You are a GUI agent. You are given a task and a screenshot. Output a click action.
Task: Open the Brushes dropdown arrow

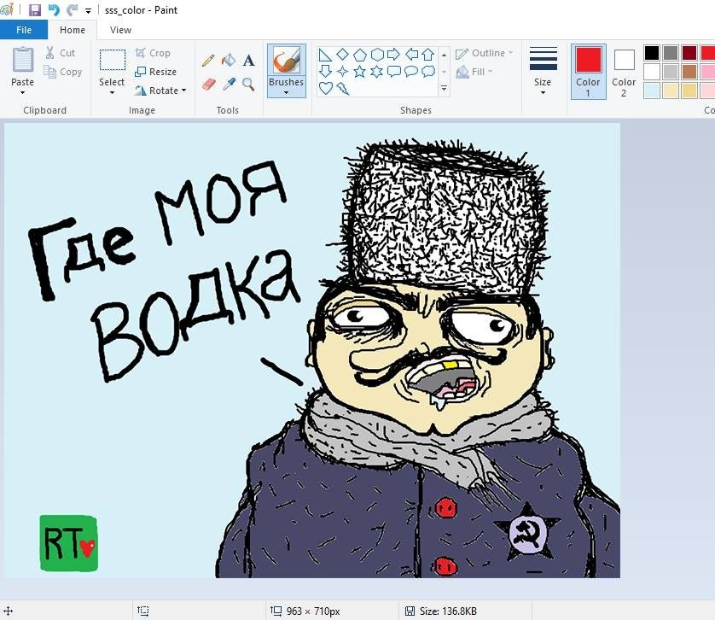pyautogui.click(x=286, y=92)
